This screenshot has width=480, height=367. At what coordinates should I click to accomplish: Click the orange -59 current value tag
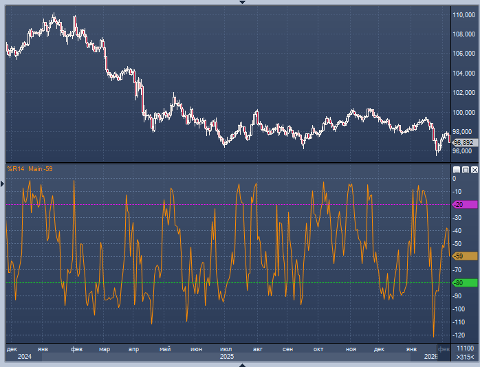[459, 256]
